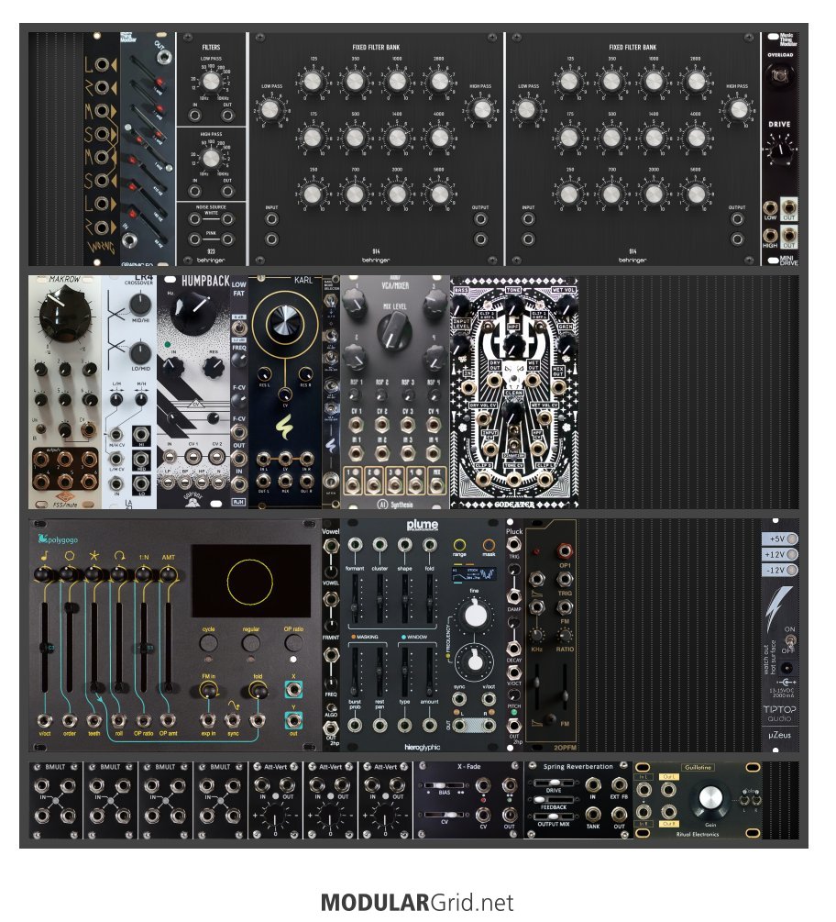Click the large KARL center knob
Screen dimensions: 836x922
pyautogui.click(x=284, y=324)
